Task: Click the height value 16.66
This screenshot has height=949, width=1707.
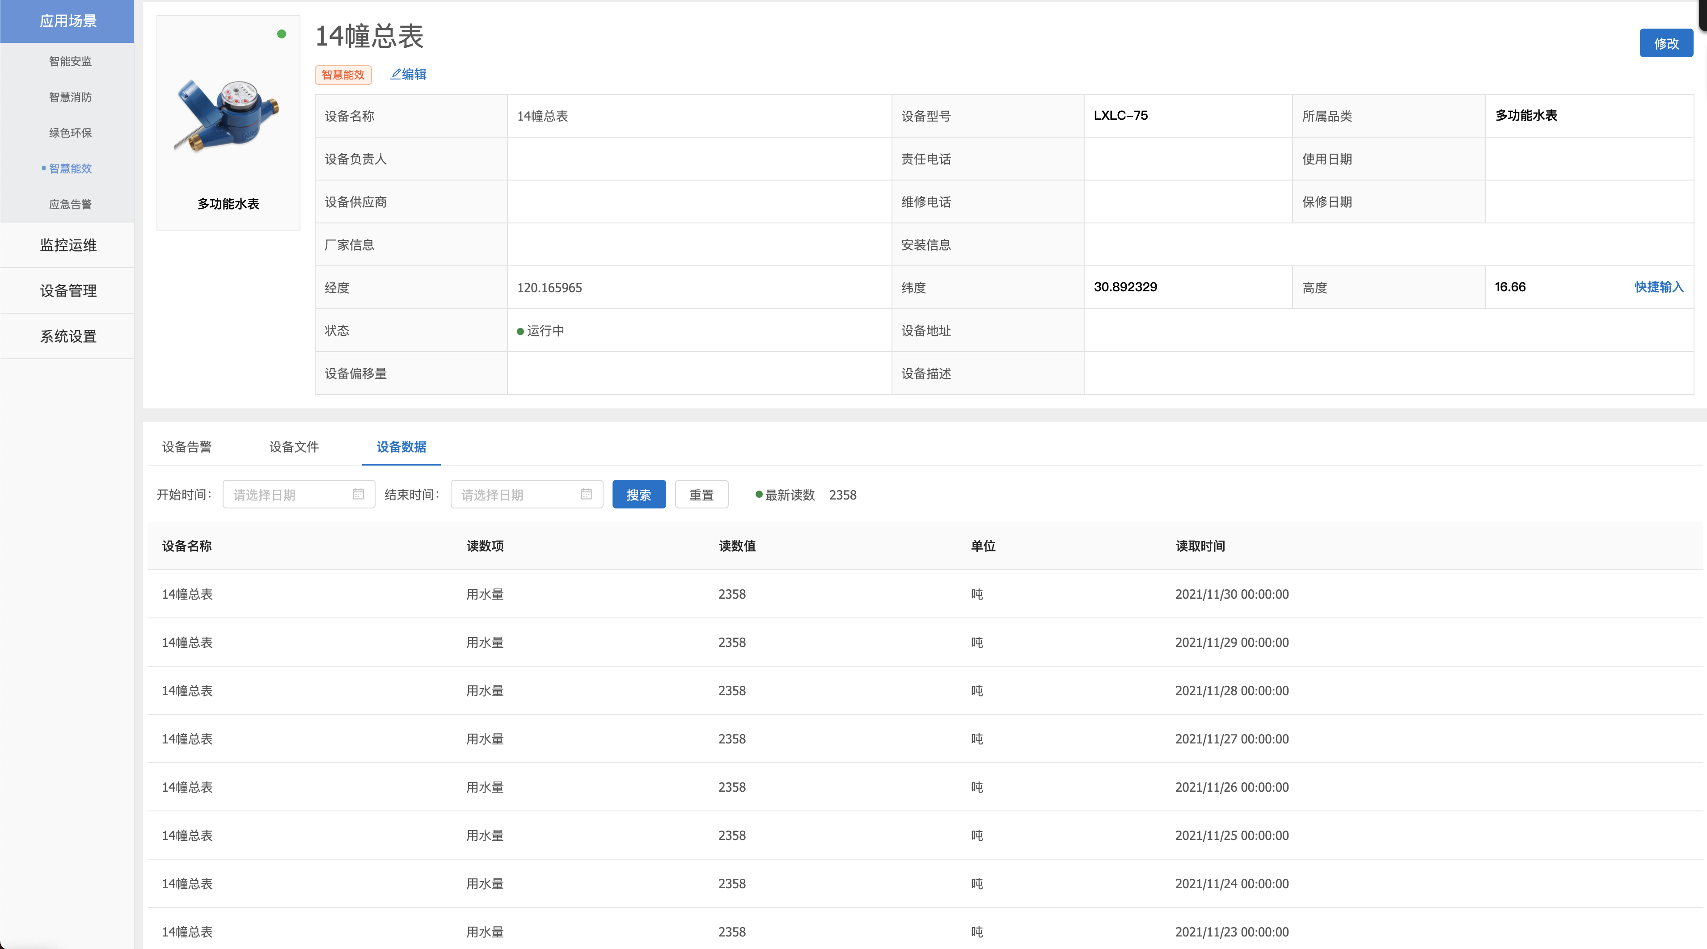Action: [x=1510, y=287]
